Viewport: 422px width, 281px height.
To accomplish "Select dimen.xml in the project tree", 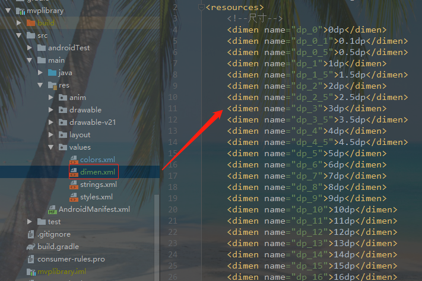I will point(97,172).
